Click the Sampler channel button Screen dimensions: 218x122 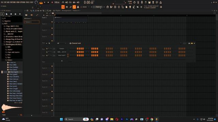[x=62, y=49]
